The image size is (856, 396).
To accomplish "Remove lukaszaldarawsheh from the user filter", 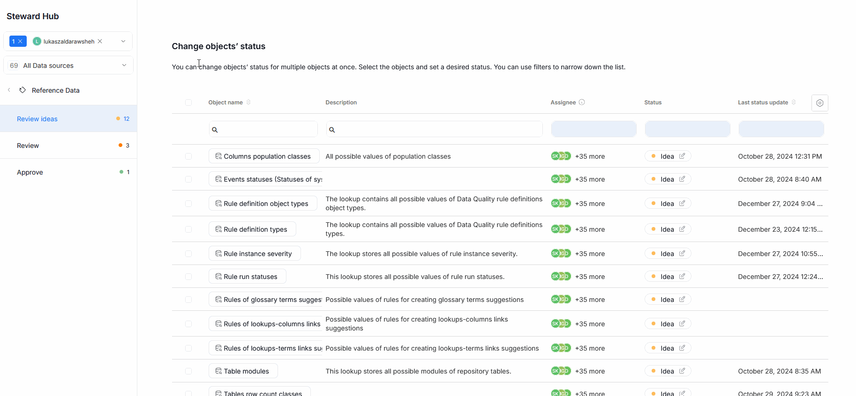I will pos(100,41).
